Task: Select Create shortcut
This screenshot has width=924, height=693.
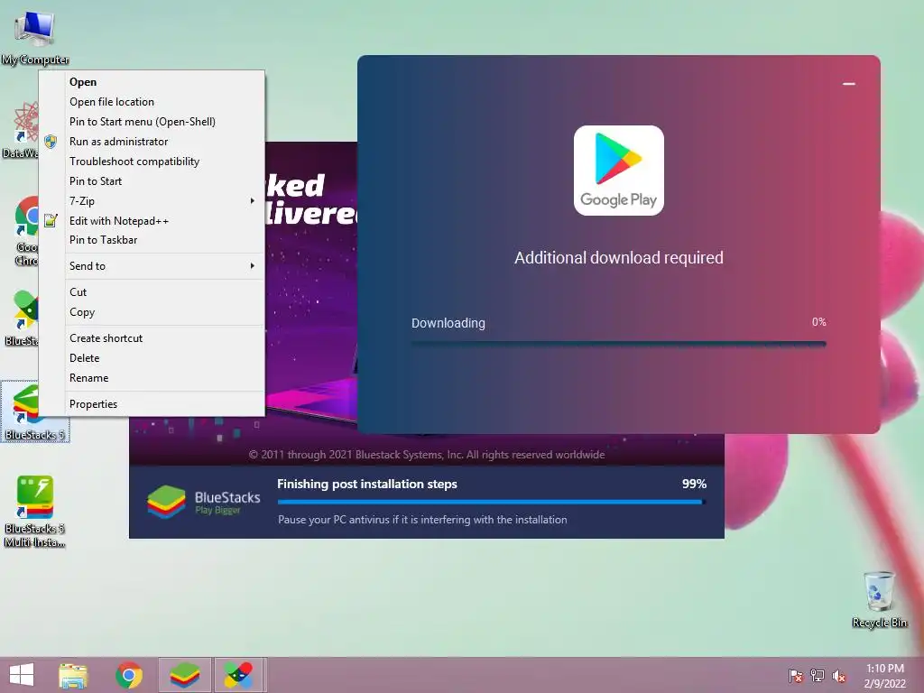Action: tap(152, 338)
